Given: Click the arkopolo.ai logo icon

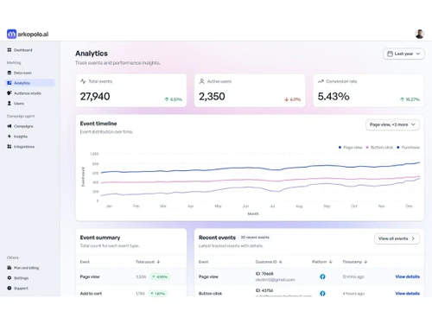Looking at the screenshot, I should (x=11, y=34).
